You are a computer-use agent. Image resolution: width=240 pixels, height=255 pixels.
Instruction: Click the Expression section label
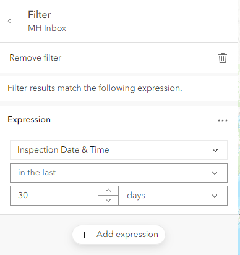coord(29,120)
